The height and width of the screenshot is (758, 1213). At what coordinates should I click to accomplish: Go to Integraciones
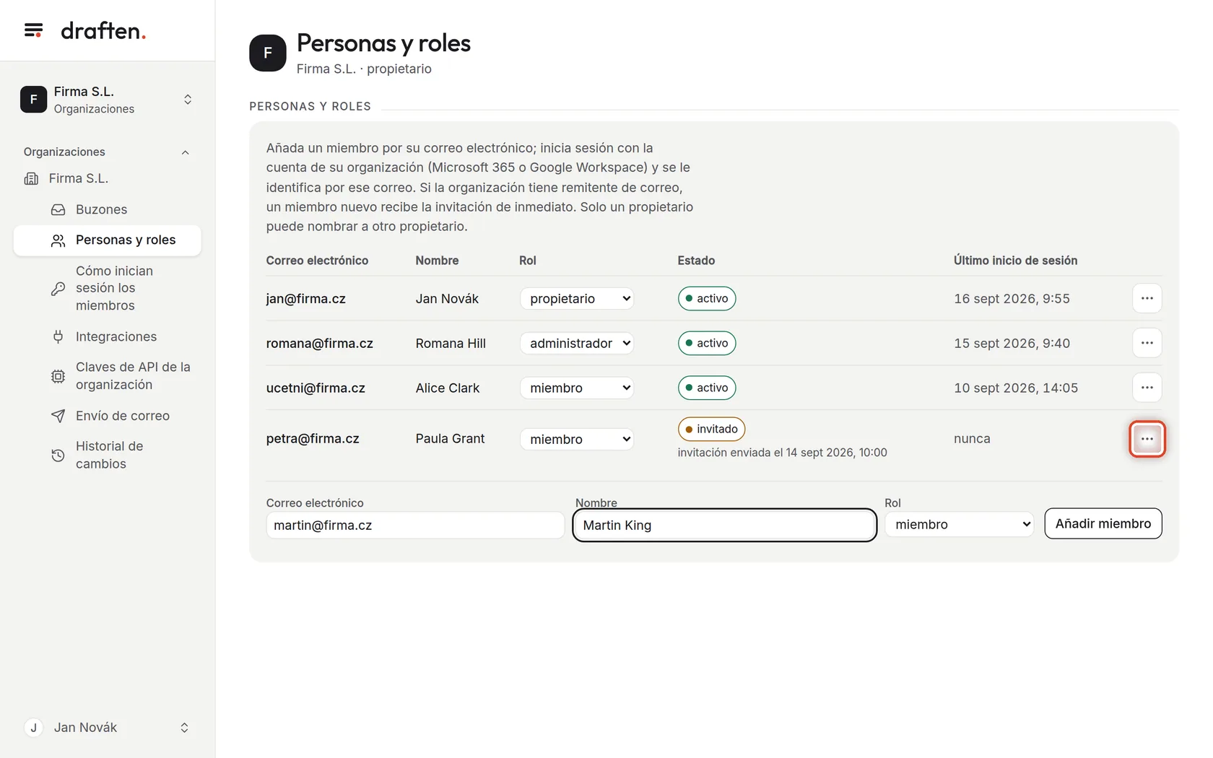click(x=107, y=336)
